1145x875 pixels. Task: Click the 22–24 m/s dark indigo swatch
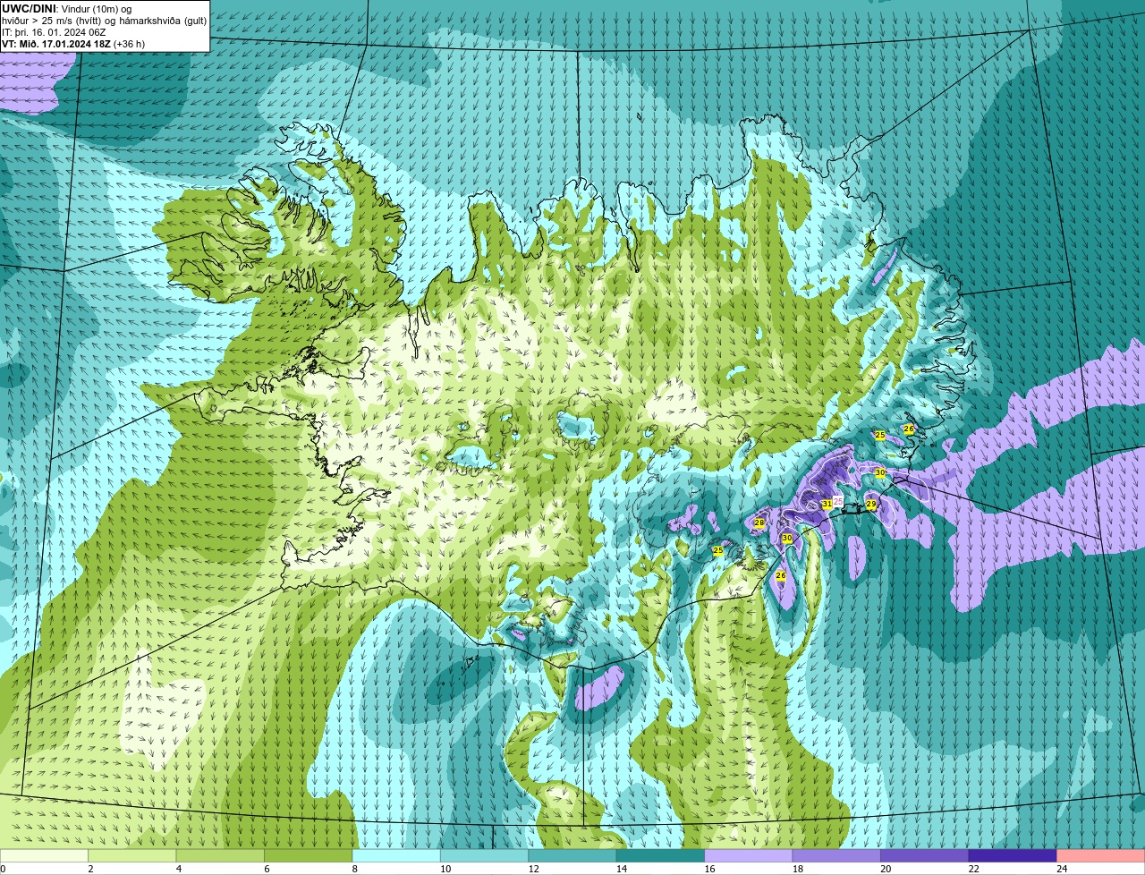pos(1014,855)
